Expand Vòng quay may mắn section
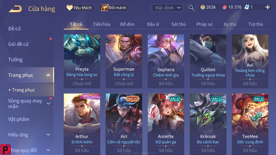The height and width of the screenshot is (155, 276). click(48, 104)
